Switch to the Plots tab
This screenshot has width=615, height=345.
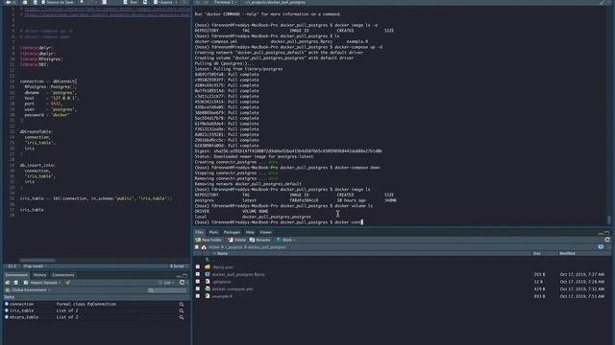pos(213,232)
